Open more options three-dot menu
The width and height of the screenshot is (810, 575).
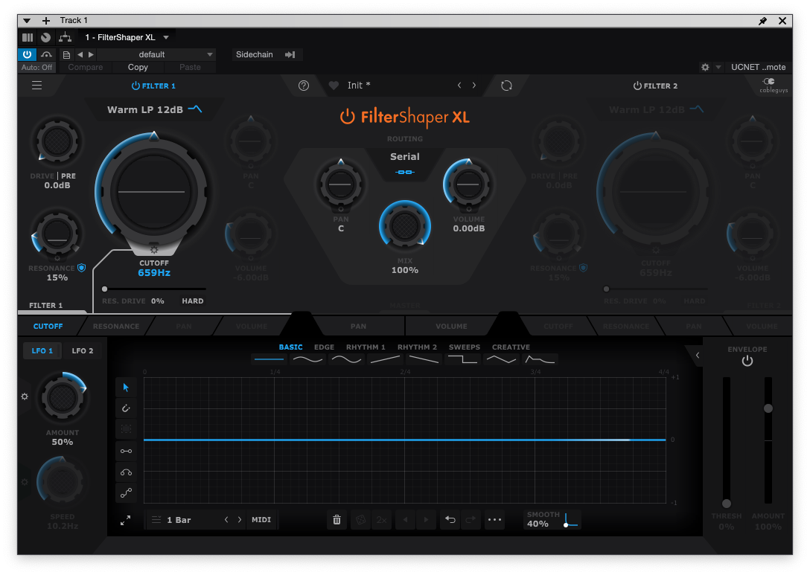click(494, 520)
